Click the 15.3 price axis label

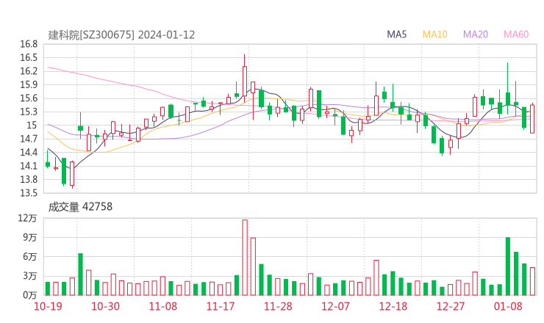click(29, 112)
